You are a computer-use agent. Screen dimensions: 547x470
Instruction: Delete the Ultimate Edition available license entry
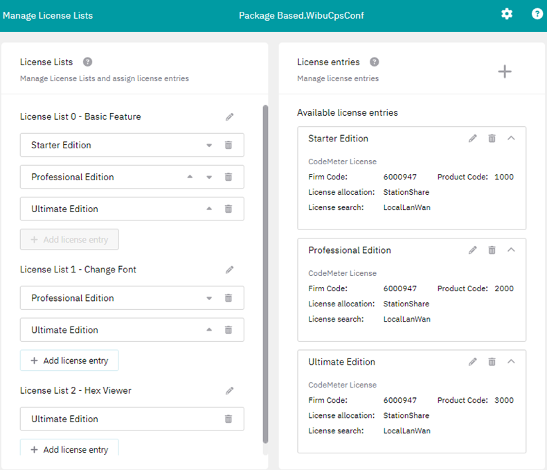pos(492,361)
